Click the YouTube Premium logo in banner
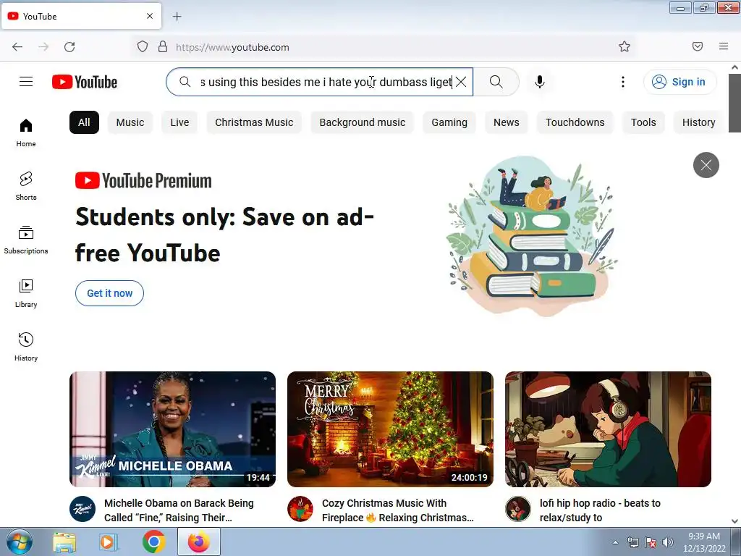Image resolution: width=741 pixels, height=556 pixels. [x=144, y=180]
